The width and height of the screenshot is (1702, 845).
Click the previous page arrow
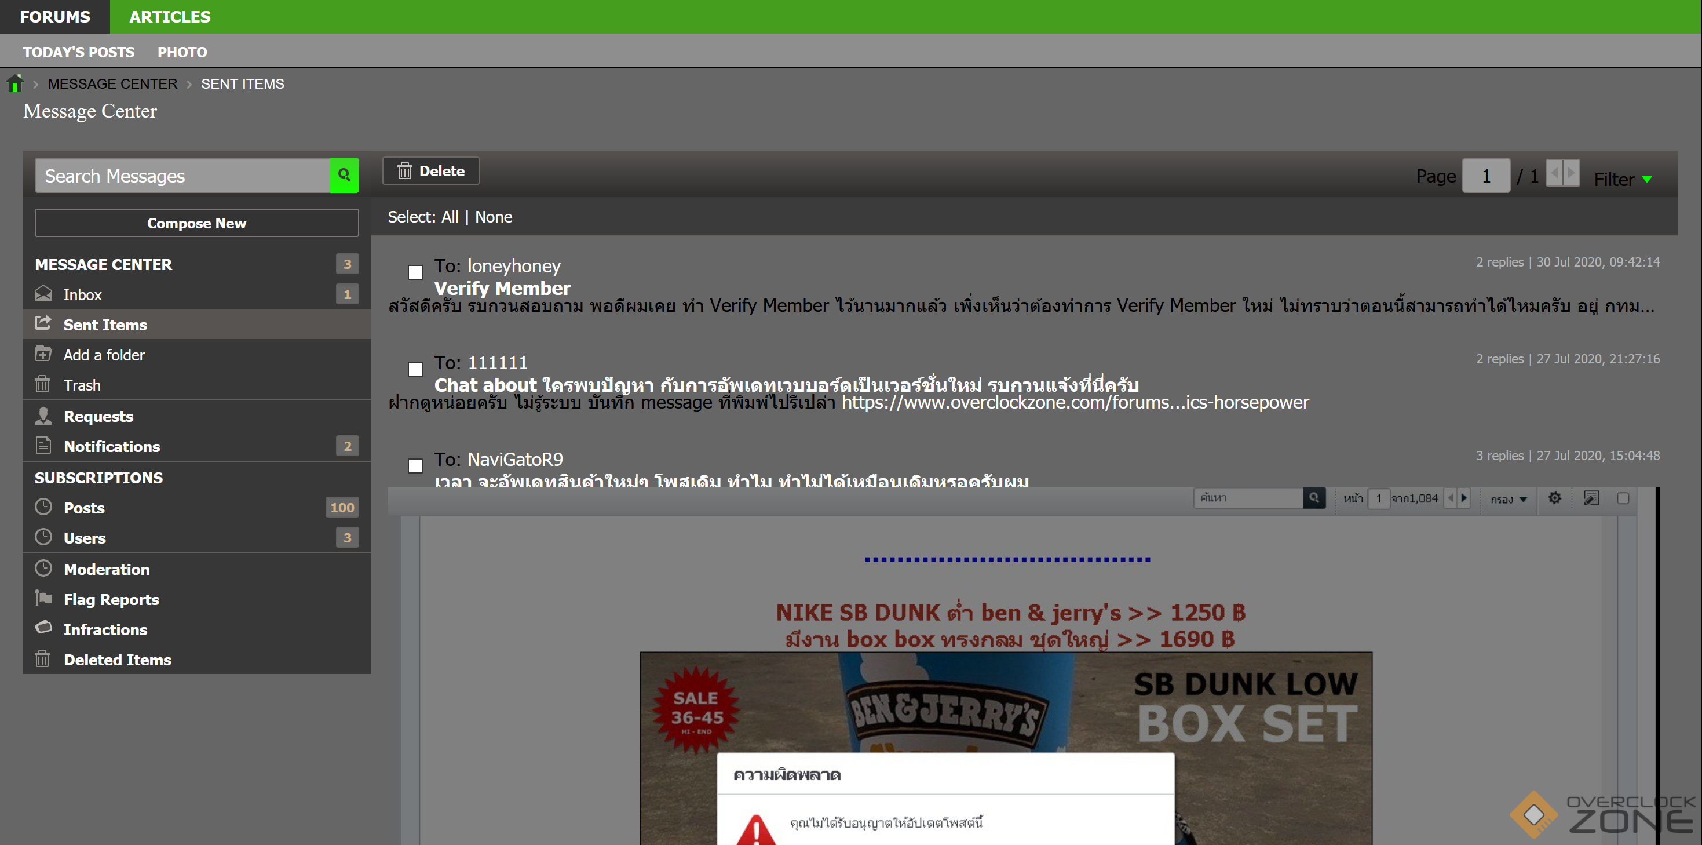coord(1555,173)
